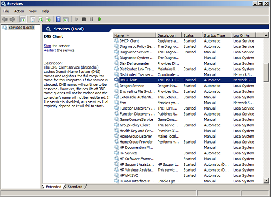Click the gear icon beside DHCP Client
This screenshot has width=271, height=197.
click(x=117, y=40)
